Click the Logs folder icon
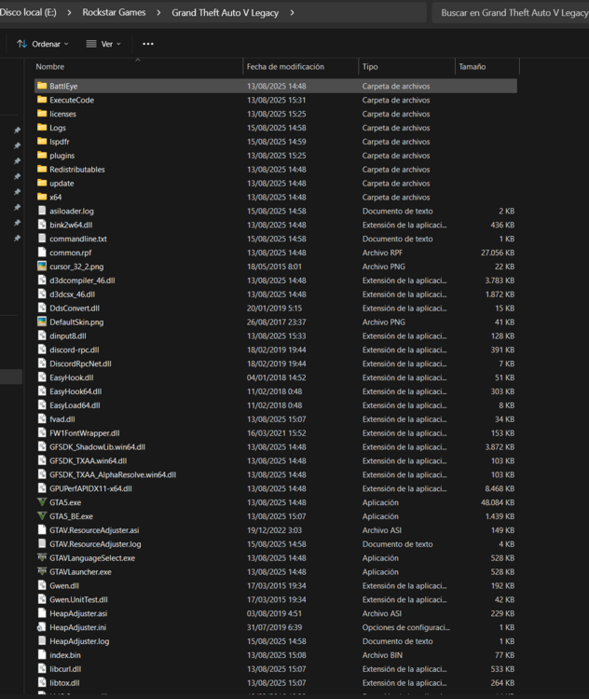 coord(42,127)
